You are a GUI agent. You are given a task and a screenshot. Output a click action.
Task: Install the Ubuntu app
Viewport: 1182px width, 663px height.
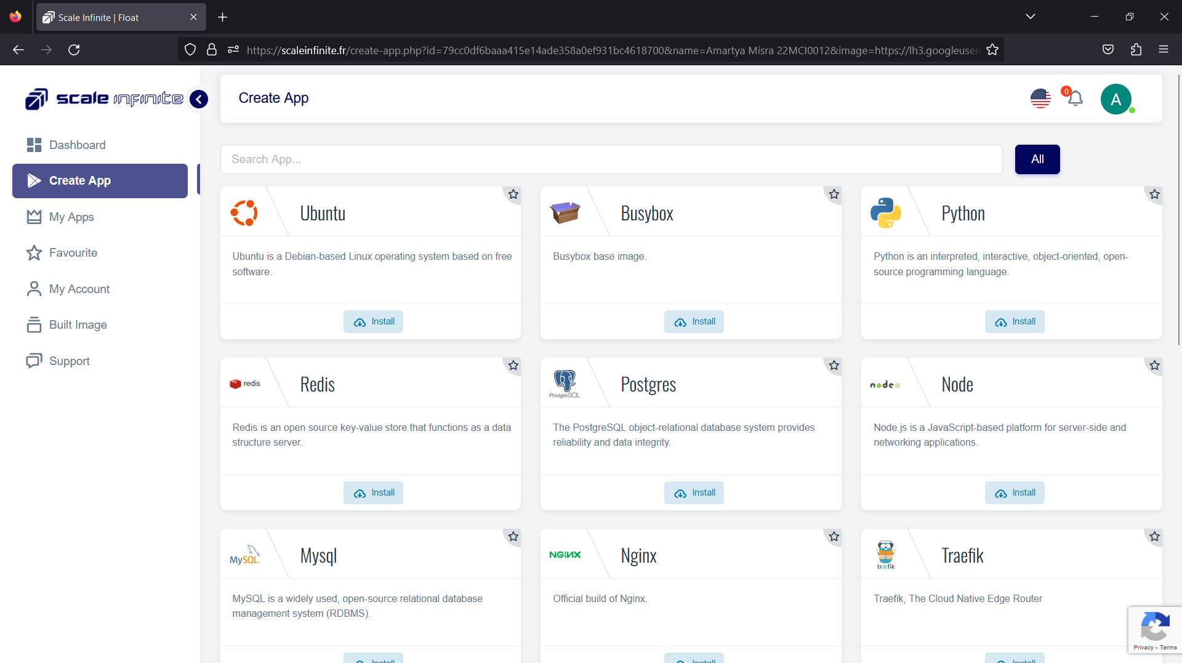[x=373, y=321]
